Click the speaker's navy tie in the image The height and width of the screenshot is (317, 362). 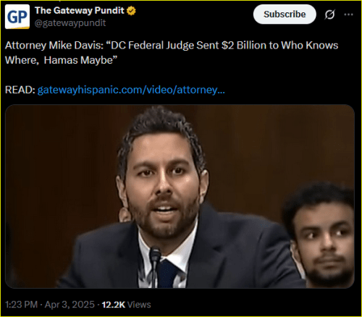pos(168,274)
